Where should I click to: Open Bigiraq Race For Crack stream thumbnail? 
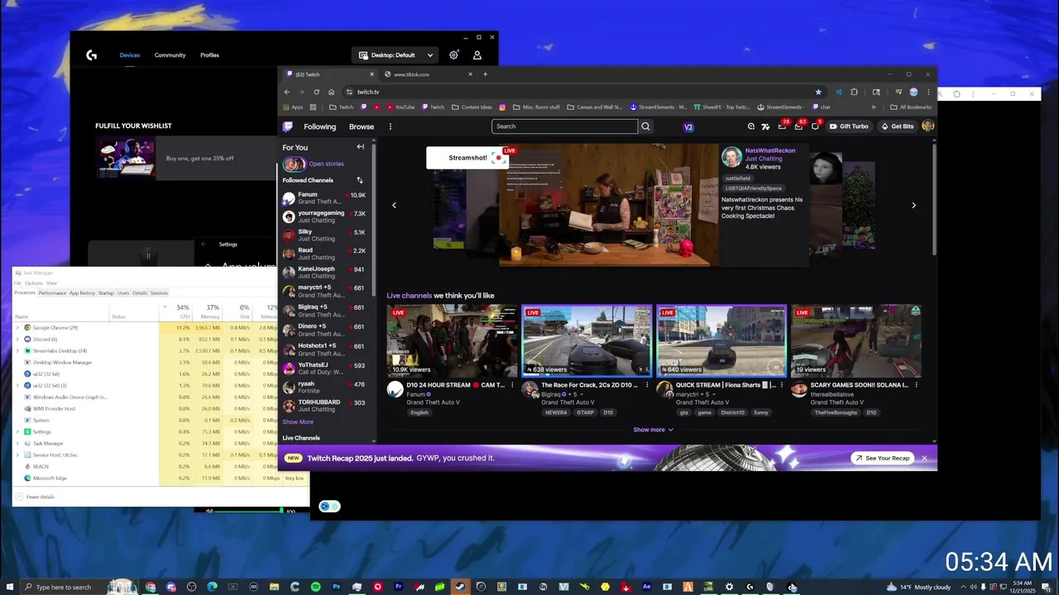(x=587, y=340)
